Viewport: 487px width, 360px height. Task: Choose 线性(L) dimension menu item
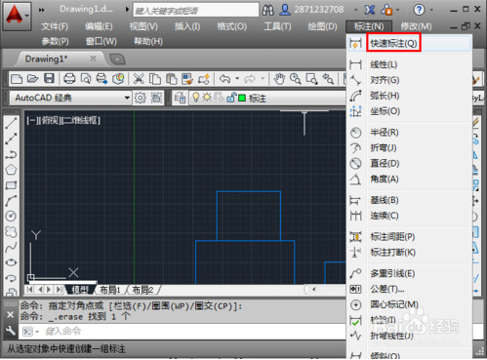coord(384,64)
